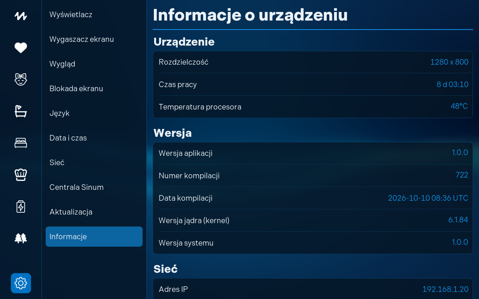The width and height of the screenshot is (479, 299).
Task: Open the Aktualizacja section
Action: (x=94, y=212)
